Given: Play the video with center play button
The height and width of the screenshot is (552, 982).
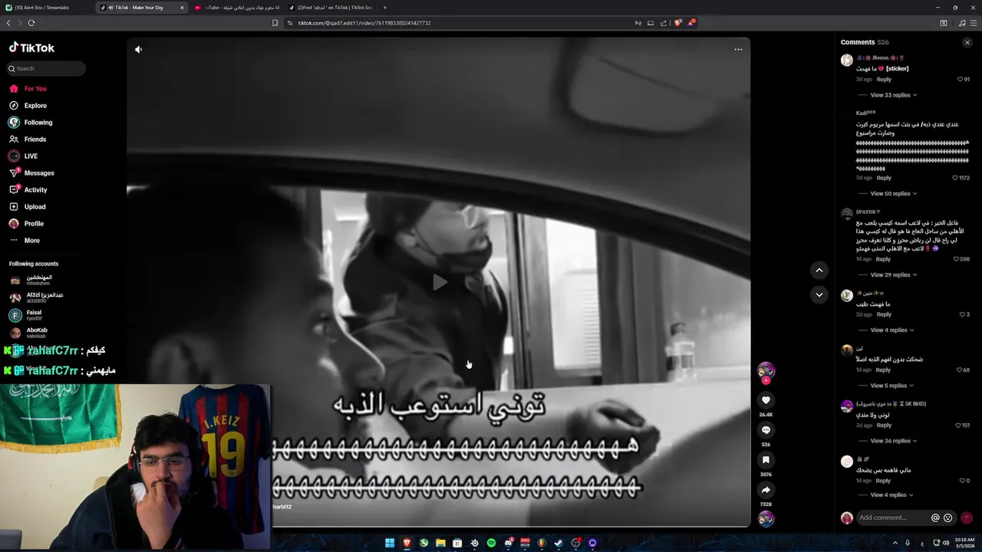Looking at the screenshot, I should pyautogui.click(x=440, y=282).
